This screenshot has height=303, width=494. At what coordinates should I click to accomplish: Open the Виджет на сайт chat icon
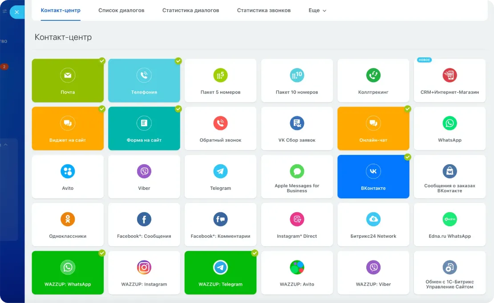click(x=68, y=123)
